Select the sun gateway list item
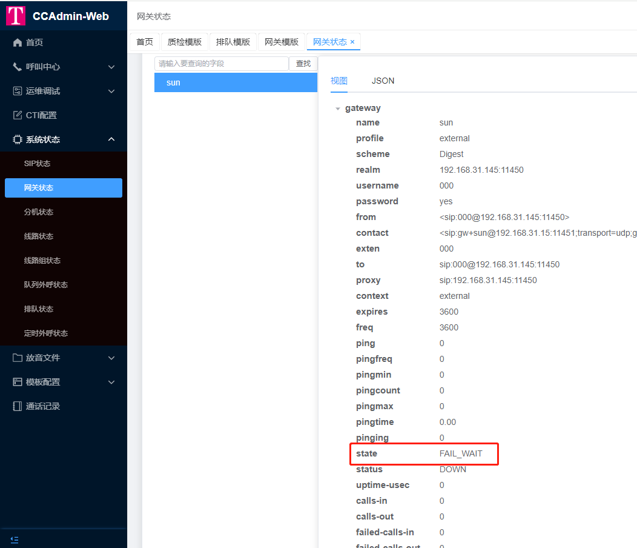The image size is (637, 548). coord(236,82)
